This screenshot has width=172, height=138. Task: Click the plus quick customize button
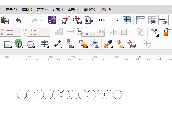[147, 44]
